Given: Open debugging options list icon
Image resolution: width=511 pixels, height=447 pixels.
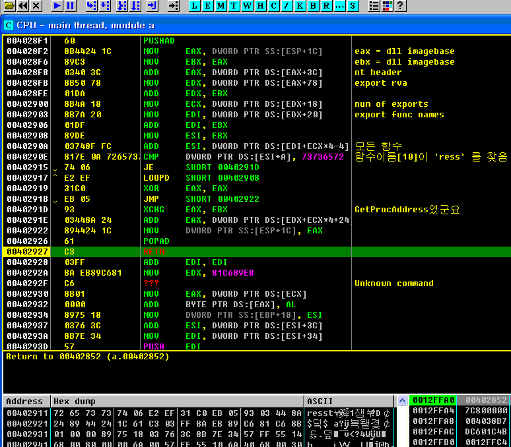Looking at the screenshot, I should tap(374, 5).
